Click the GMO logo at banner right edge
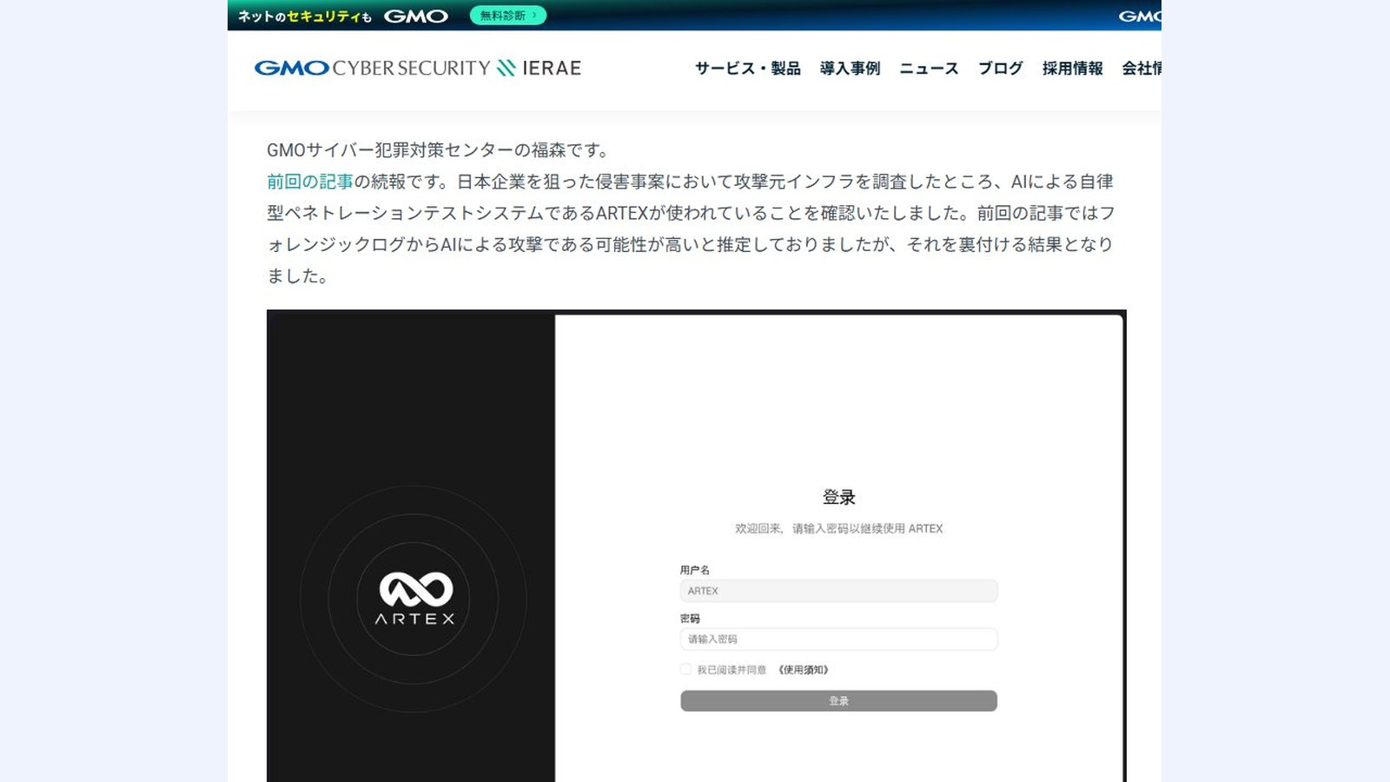1390x782 pixels. tap(1140, 16)
